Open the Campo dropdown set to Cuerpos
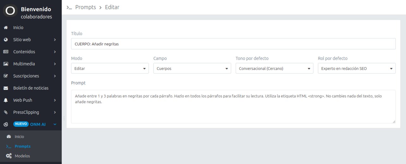 (x=192, y=68)
